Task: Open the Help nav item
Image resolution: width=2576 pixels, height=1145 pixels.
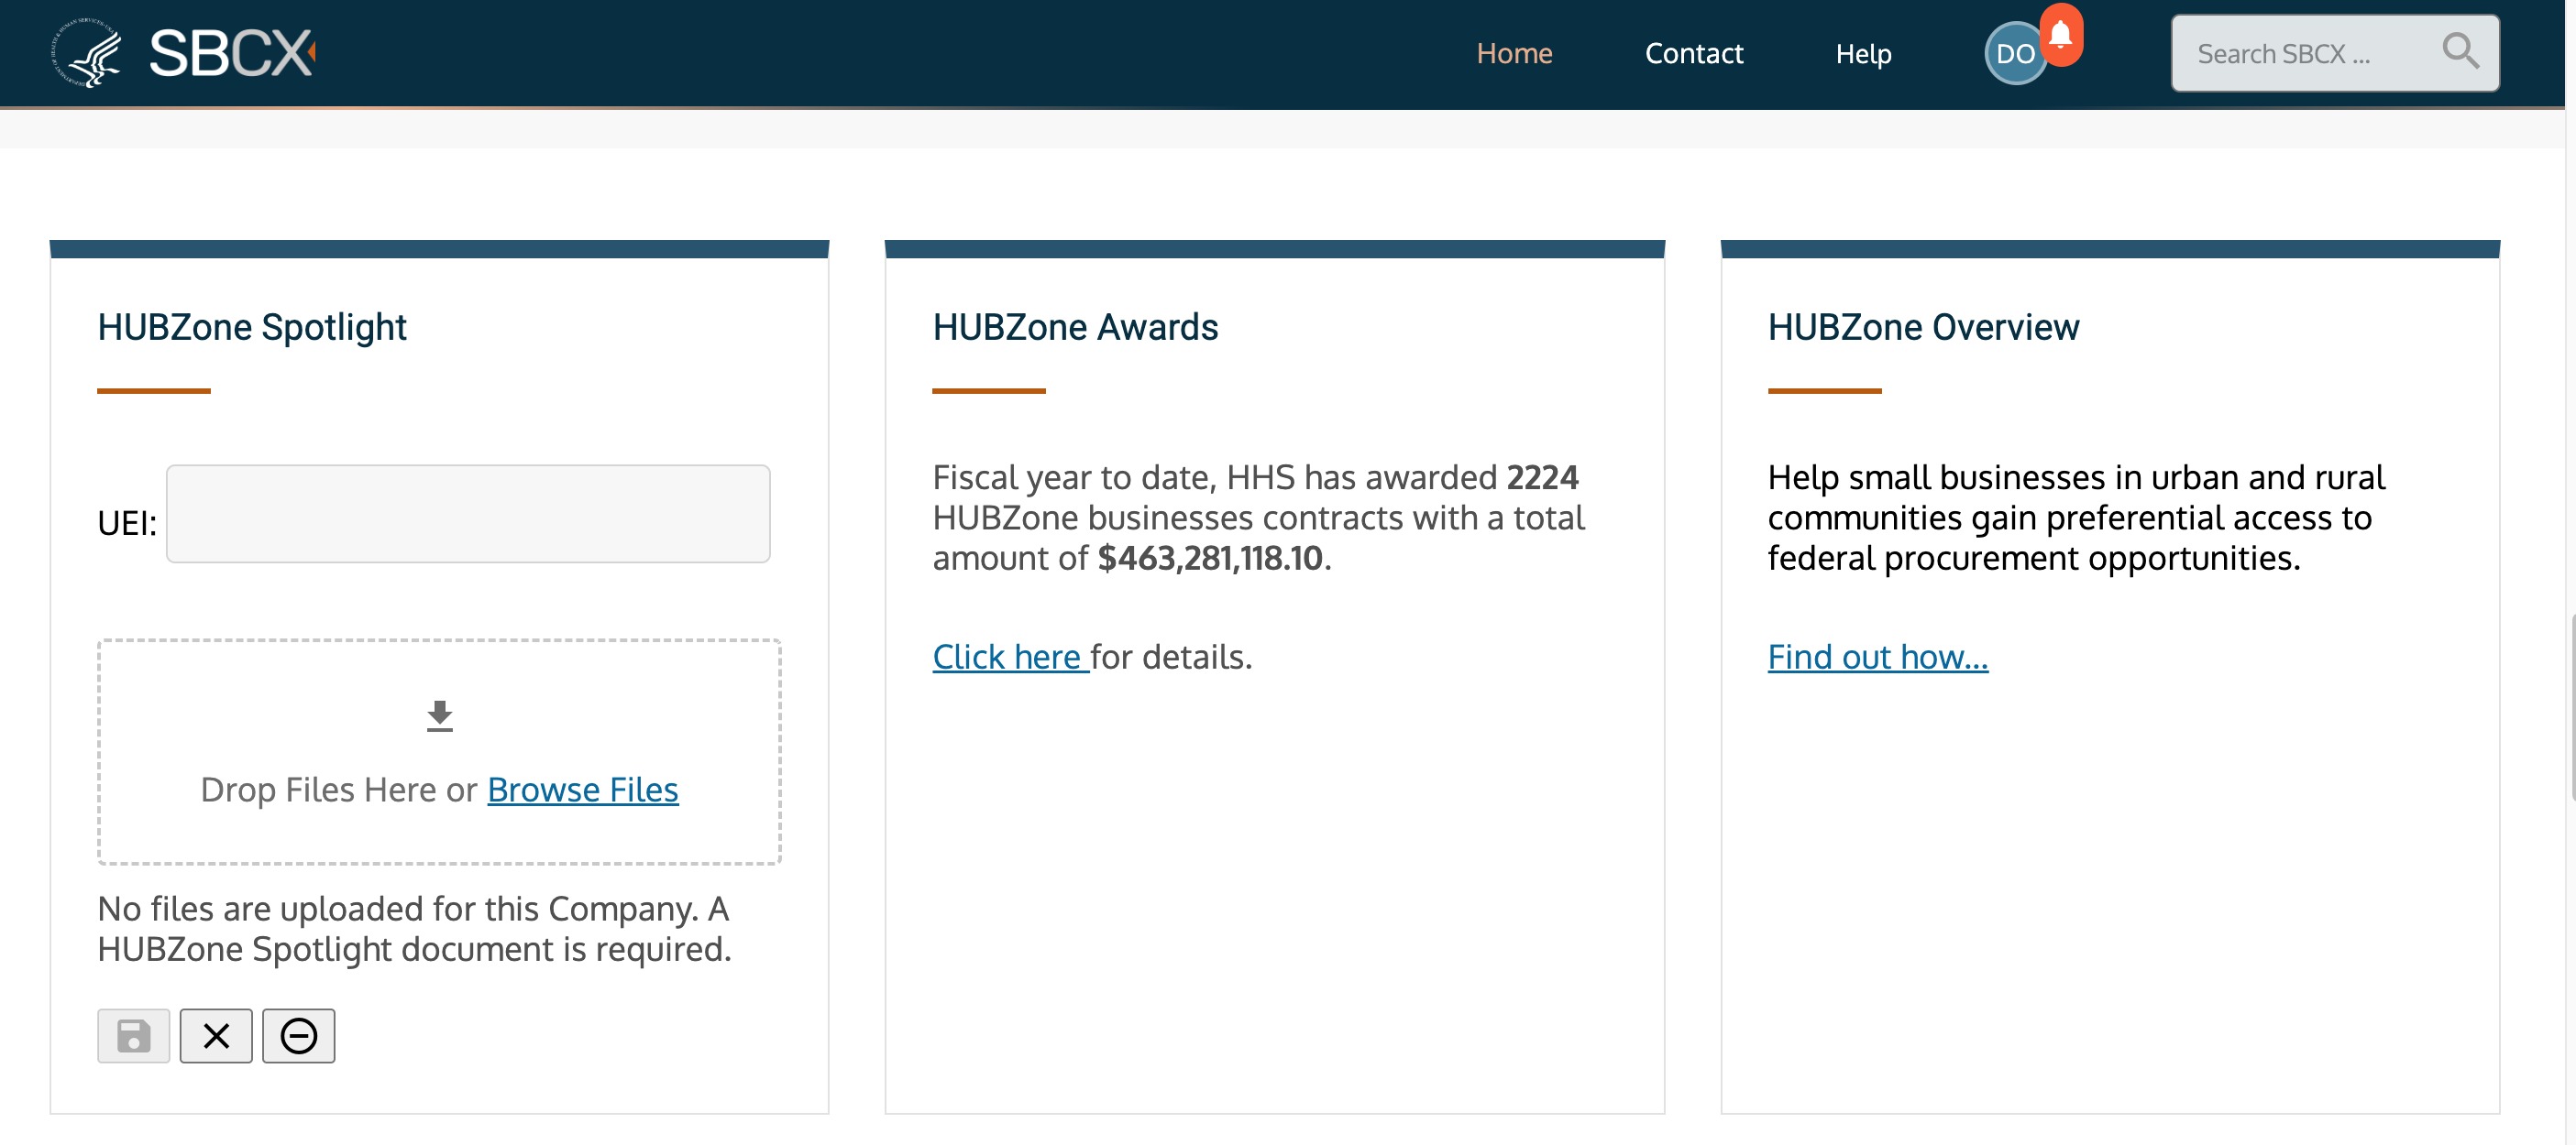Action: click(x=1863, y=54)
